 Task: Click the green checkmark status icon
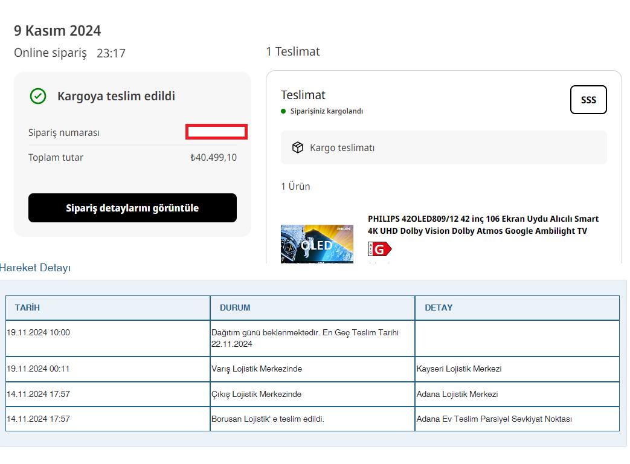(x=38, y=96)
